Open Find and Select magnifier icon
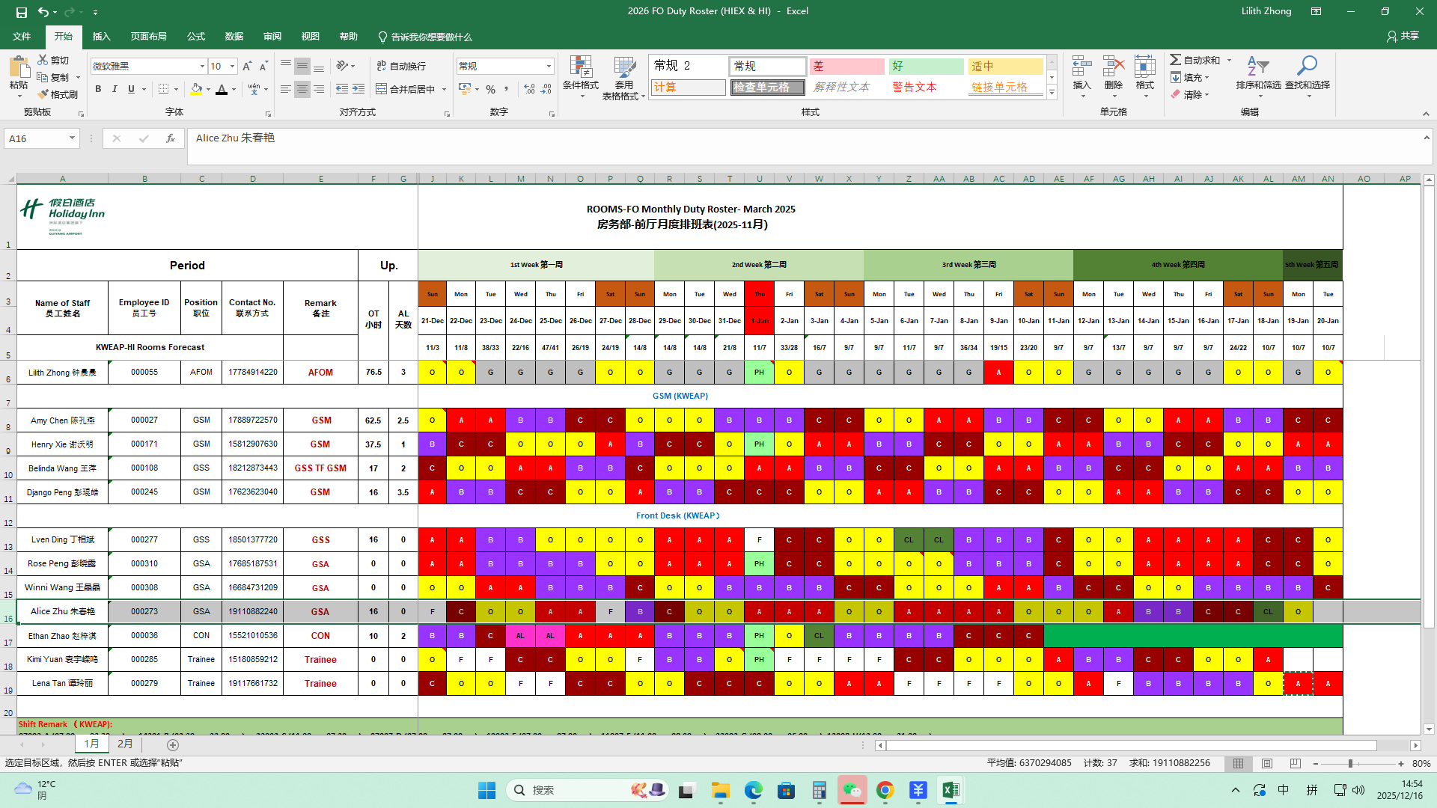 click(1307, 67)
